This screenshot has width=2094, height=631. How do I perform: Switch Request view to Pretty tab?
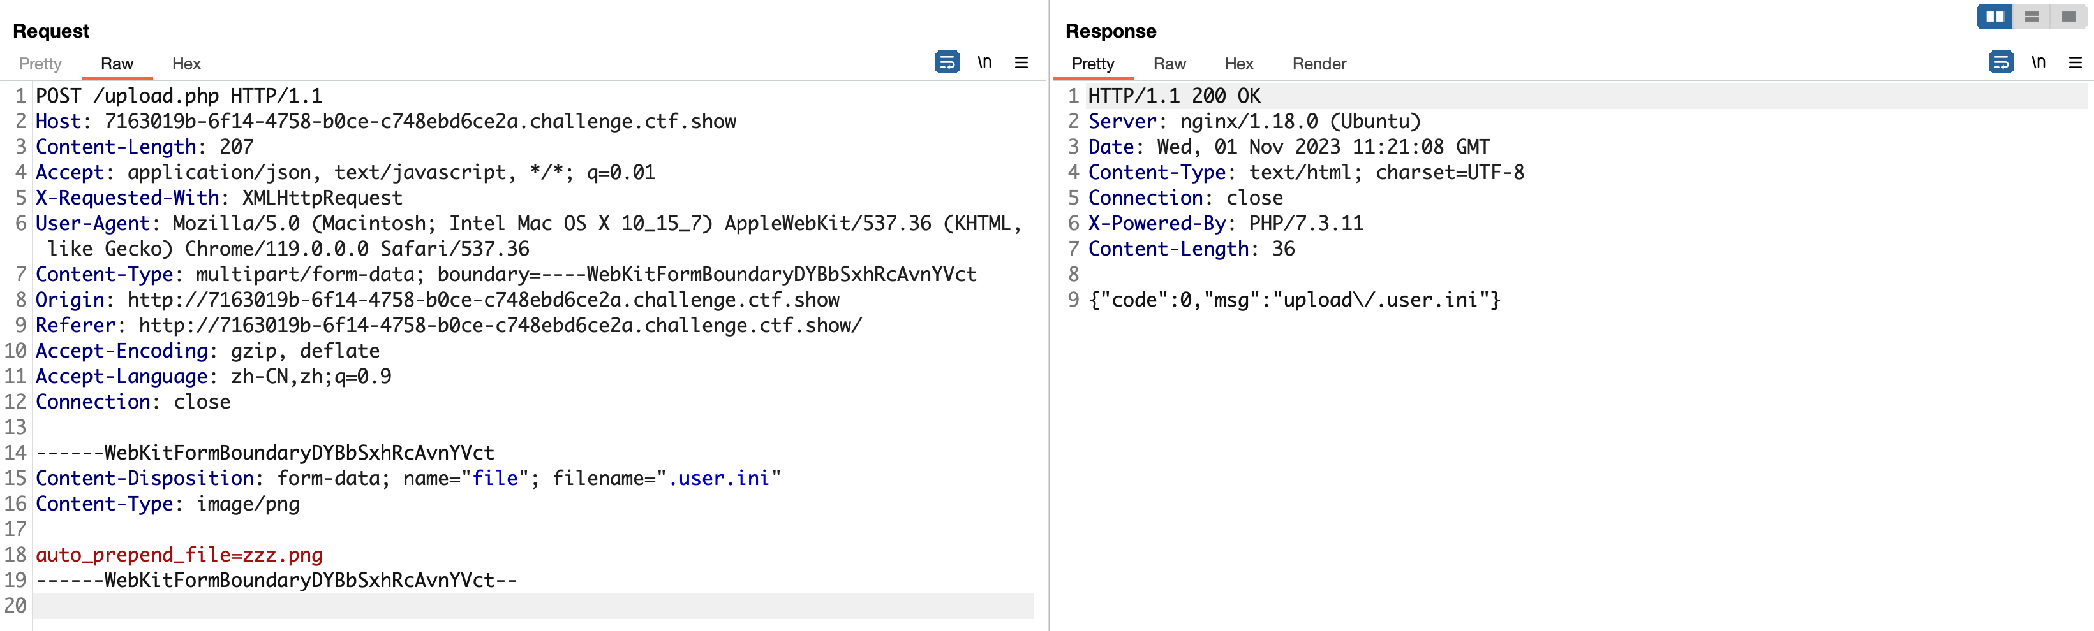point(40,64)
